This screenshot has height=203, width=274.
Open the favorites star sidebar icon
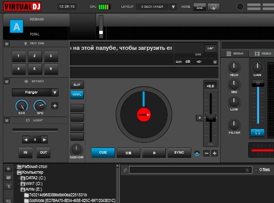tap(8, 169)
